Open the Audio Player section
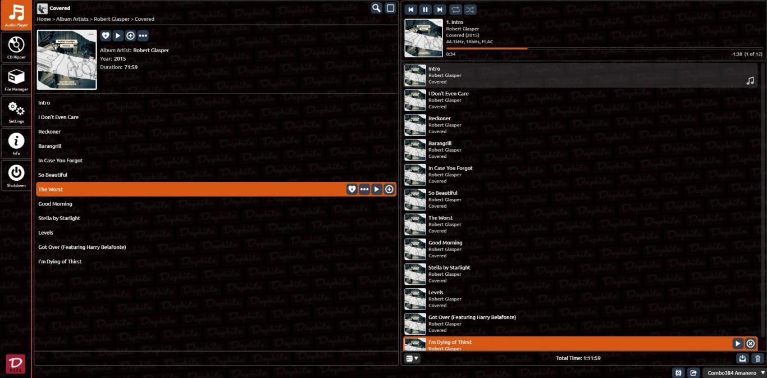This screenshot has width=767, height=378. point(16,16)
